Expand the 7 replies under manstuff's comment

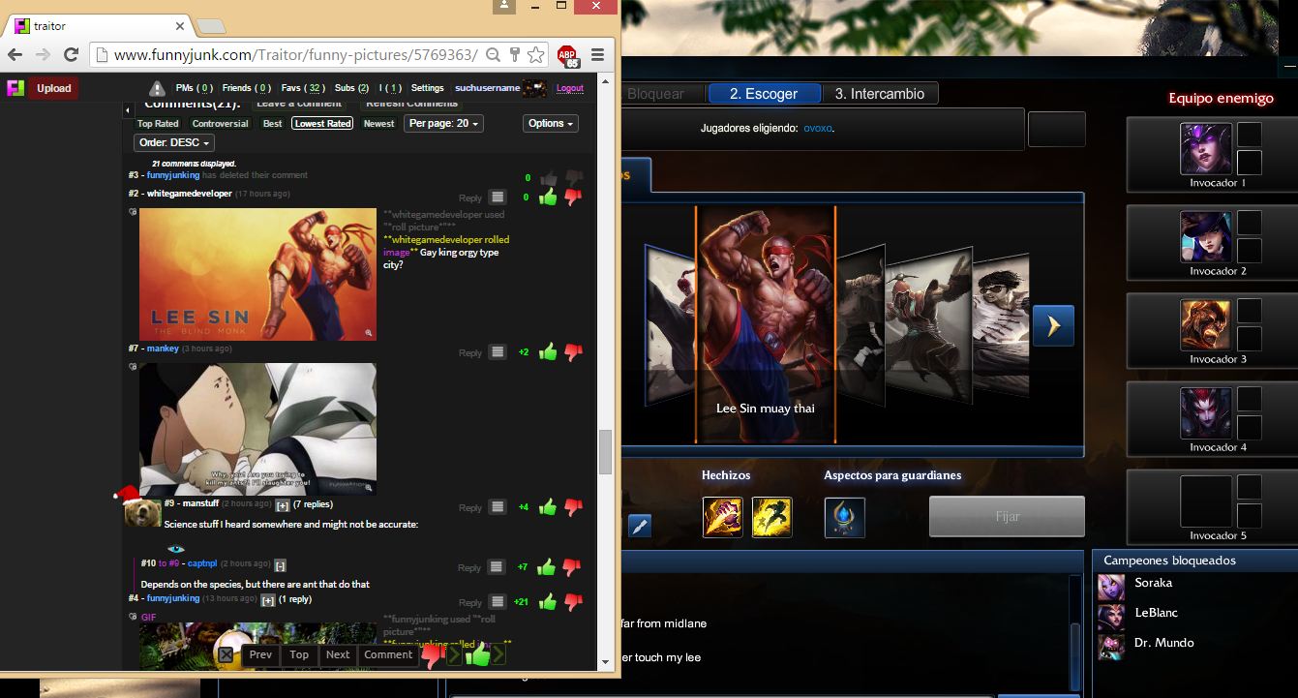coord(282,504)
